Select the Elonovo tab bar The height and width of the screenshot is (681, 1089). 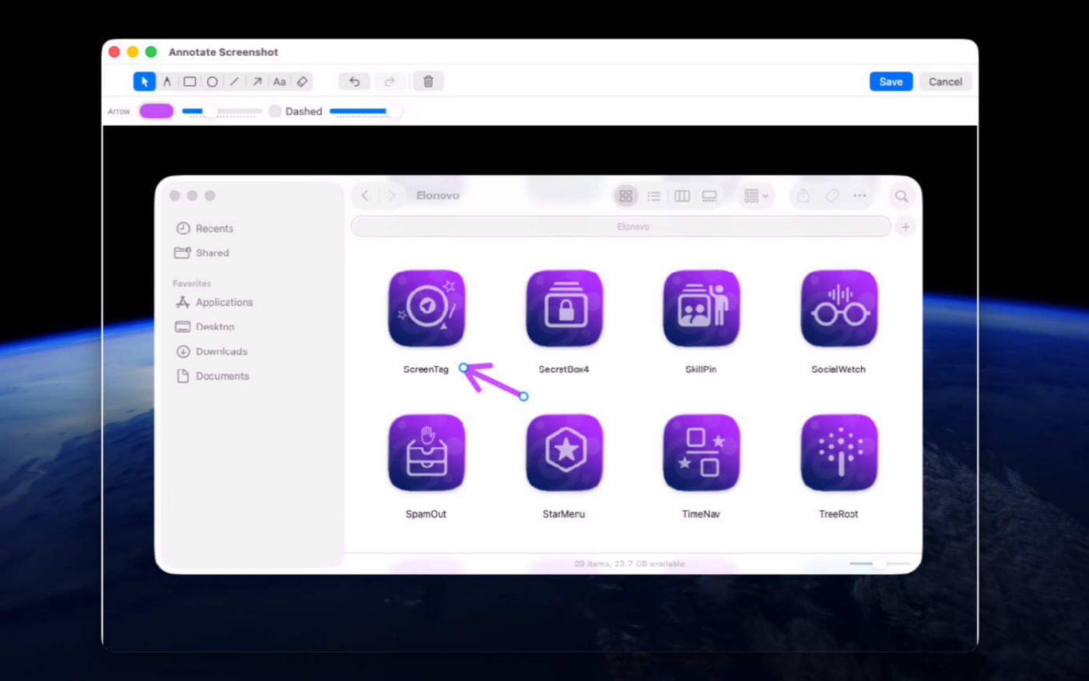coord(621,226)
